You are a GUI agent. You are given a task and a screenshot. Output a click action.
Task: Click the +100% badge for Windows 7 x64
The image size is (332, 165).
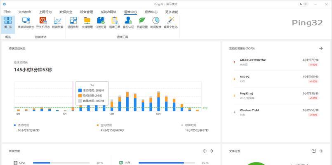pos(313,115)
